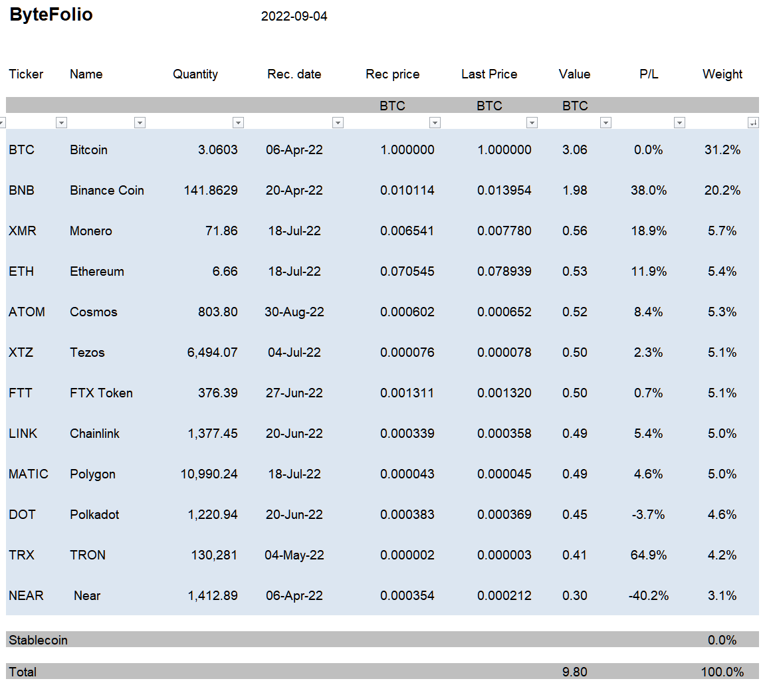Select the Bitcoin quantity 3.0603
The image size is (769, 693).
218,150
